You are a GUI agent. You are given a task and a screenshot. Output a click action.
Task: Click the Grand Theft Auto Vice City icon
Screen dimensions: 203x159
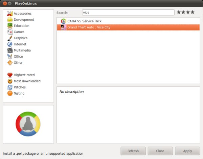(64, 27)
